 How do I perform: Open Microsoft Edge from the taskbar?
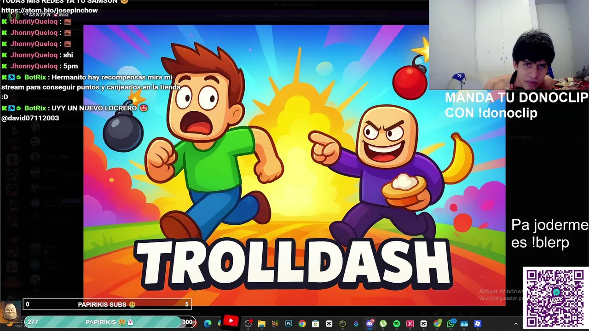[208, 324]
